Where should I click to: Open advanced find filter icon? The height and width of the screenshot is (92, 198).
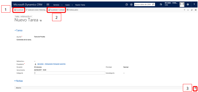point(161,5)
